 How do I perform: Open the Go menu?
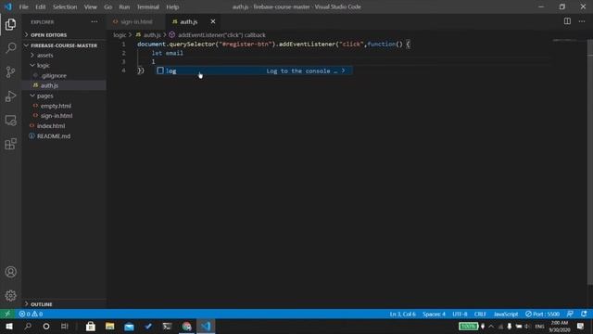click(107, 6)
